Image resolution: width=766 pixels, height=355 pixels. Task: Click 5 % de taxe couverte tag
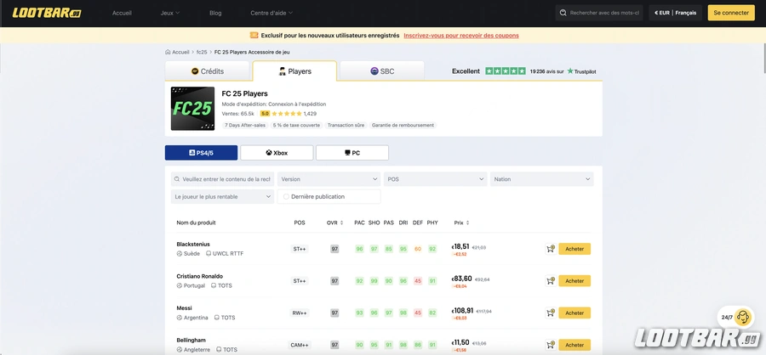[x=296, y=126]
